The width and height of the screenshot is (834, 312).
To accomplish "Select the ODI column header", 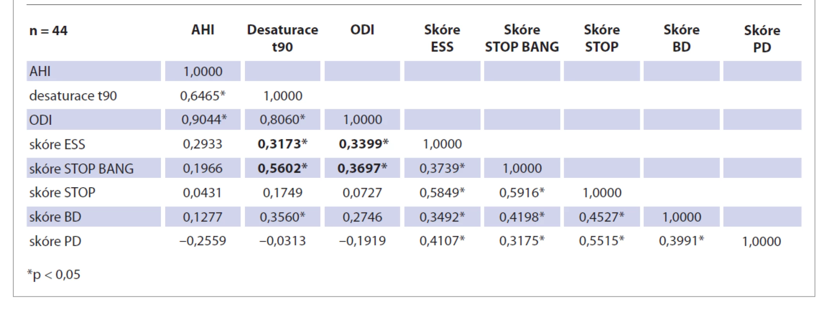I will tap(362, 30).
